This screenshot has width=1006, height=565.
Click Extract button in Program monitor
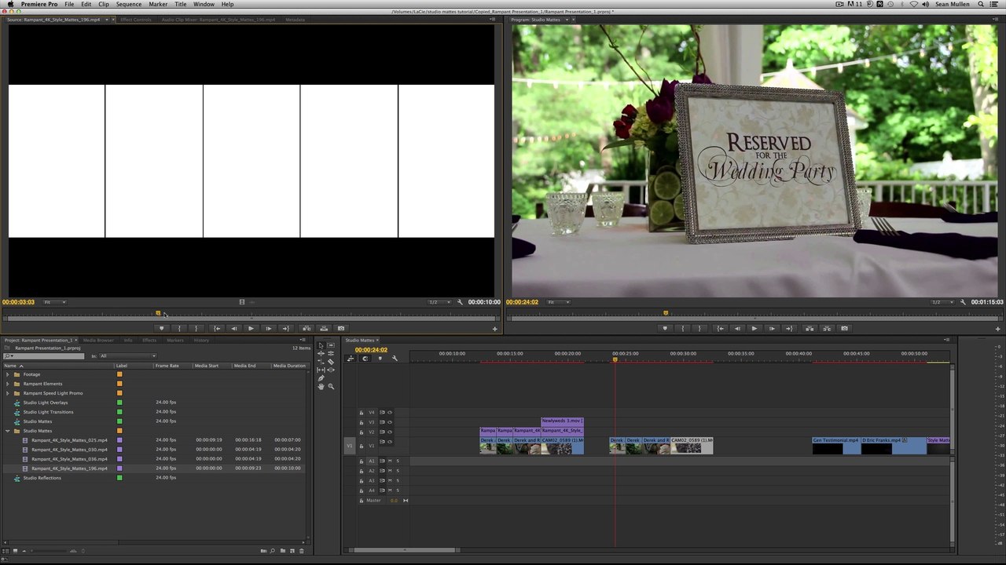[x=827, y=328]
